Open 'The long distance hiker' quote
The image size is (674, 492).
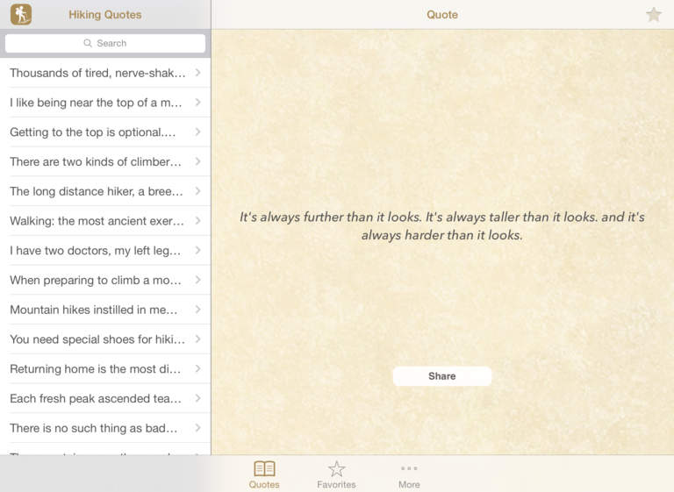pyautogui.click(x=97, y=191)
